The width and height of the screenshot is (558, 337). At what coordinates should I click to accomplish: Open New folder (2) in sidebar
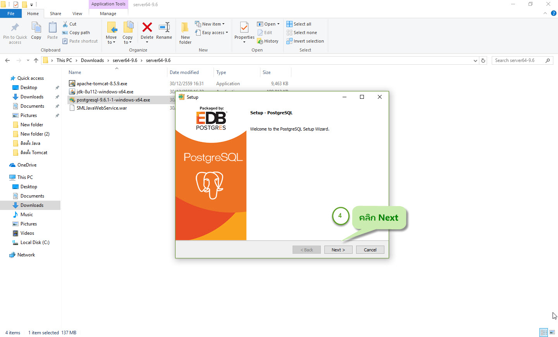[x=35, y=134]
